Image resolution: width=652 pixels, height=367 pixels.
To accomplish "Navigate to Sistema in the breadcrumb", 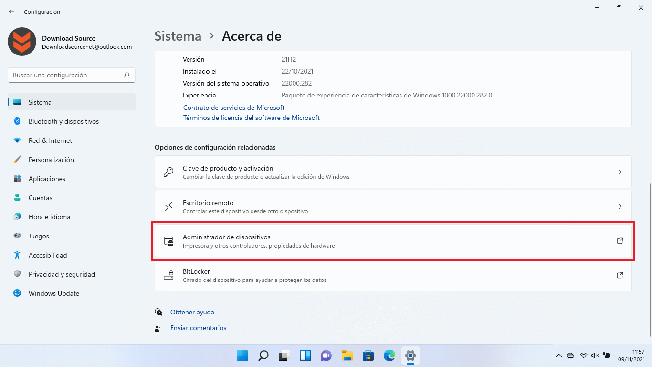I will coord(178,36).
